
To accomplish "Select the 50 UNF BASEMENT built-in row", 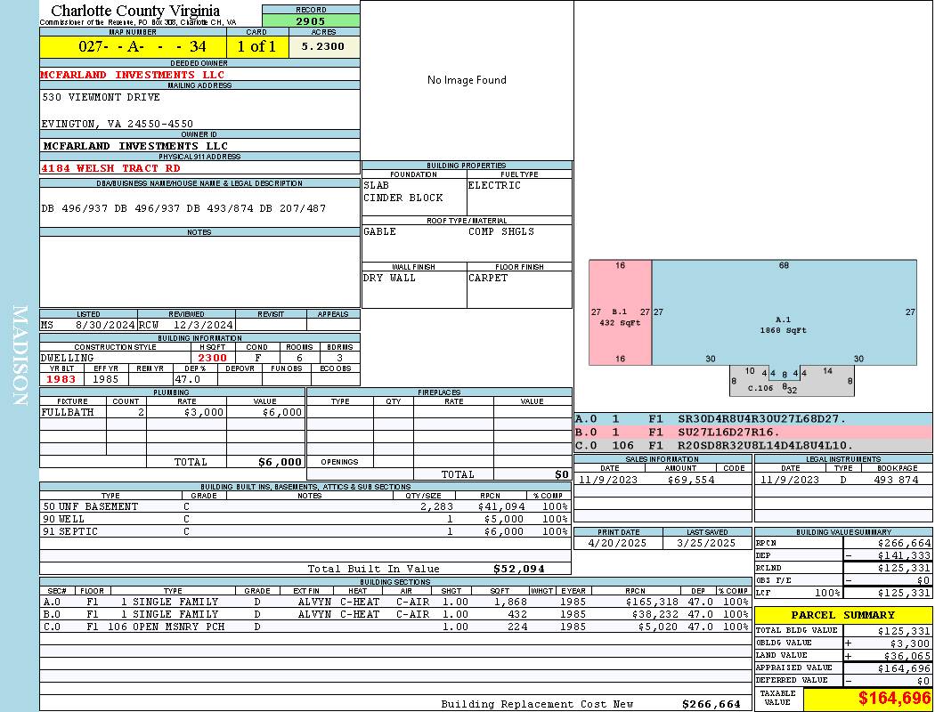I will 305,506.
